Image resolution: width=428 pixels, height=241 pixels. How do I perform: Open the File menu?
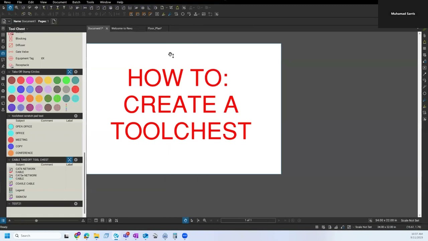[x=19, y=2]
